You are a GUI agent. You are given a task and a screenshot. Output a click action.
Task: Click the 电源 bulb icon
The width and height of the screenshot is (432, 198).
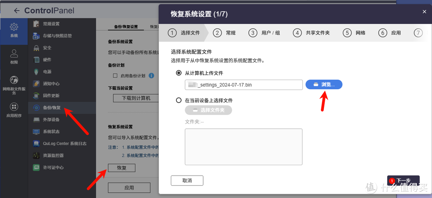point(36,72)
